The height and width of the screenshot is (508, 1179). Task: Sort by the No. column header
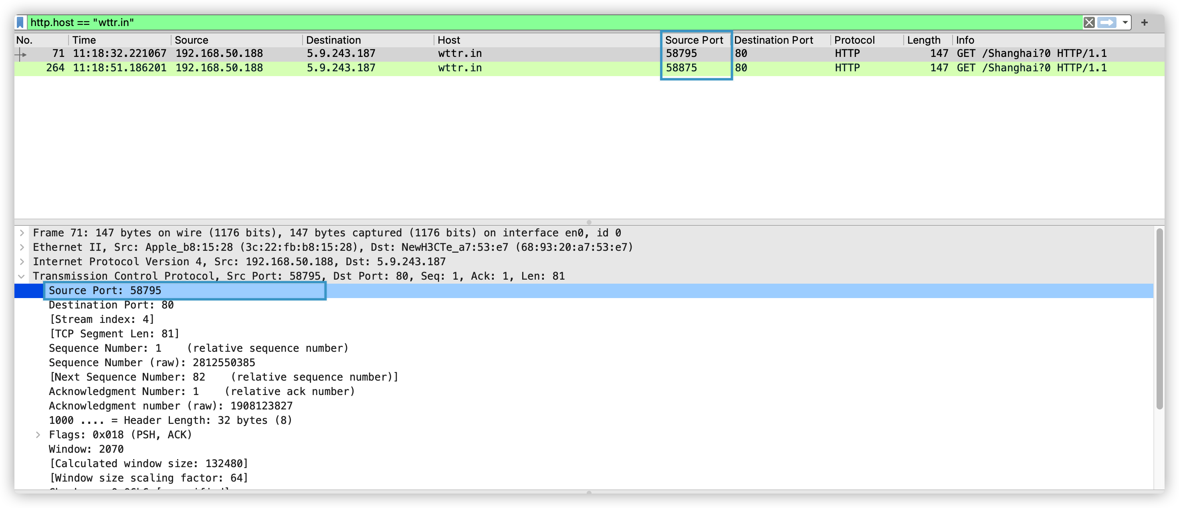(x=41, y=40)
